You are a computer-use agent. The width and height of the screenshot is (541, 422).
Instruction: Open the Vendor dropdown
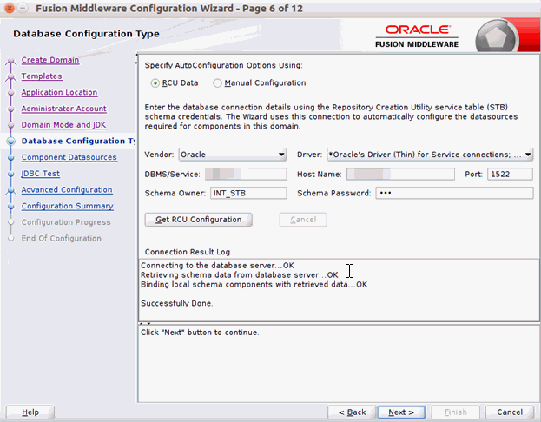[x=233, y=155]
